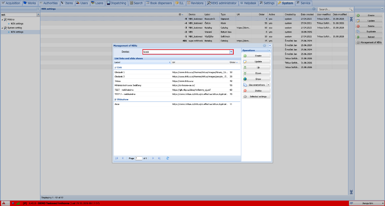Click Update in main right panel
385x206 pixels.
[x=369, y=21]
